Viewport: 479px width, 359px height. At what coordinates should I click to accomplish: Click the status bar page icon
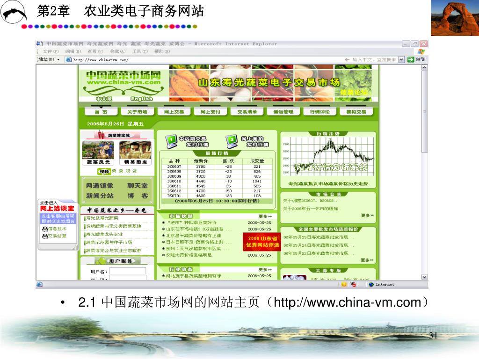[x=39, y=285]
